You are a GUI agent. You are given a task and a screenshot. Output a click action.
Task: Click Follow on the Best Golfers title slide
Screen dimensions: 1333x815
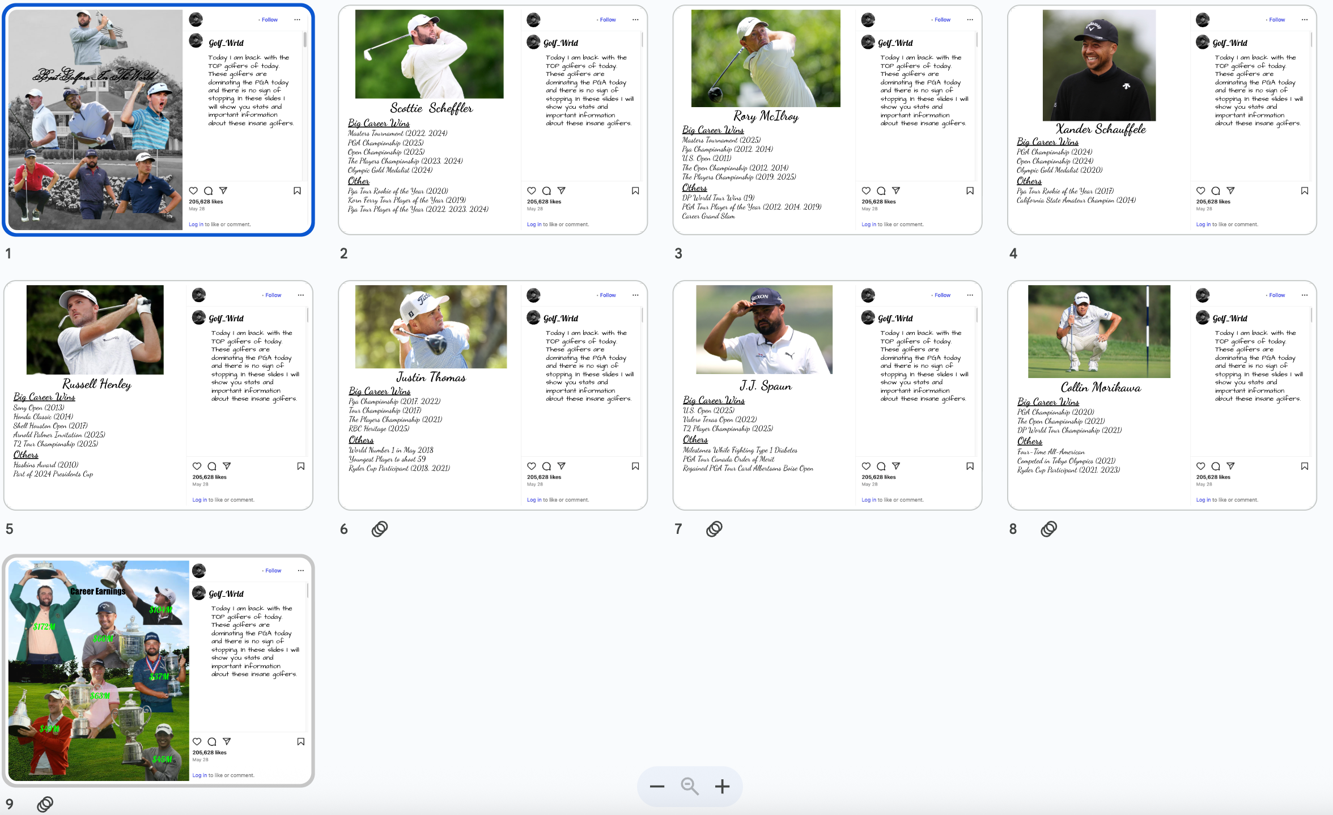point(269,20)
